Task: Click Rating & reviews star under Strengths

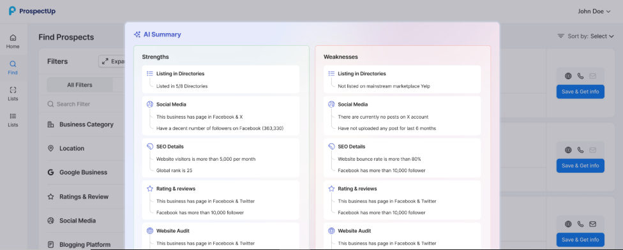Action: pyautogui.click(x=150, y=189)
